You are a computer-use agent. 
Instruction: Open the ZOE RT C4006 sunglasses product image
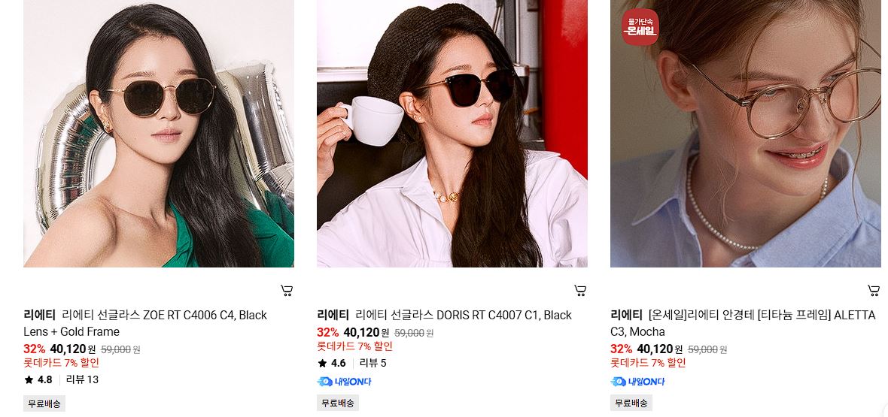pyautogui.click(x=159, y=134)
